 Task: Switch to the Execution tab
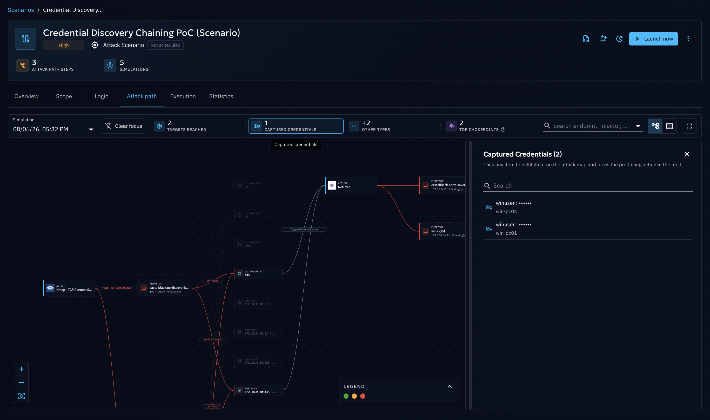coord(183,96)
